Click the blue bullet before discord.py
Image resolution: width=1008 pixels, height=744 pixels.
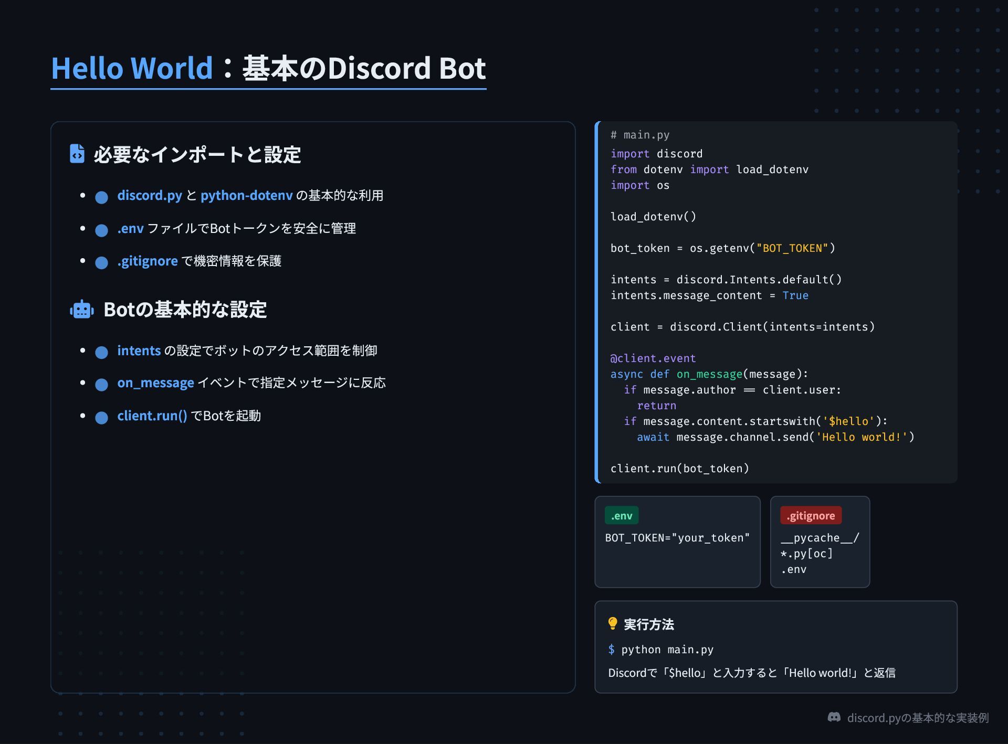point(101,197)
